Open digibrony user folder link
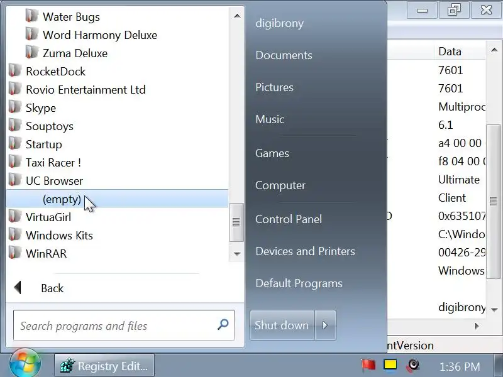Image resolution: width=503 pixels, height=377 pixels. (279, 23)
